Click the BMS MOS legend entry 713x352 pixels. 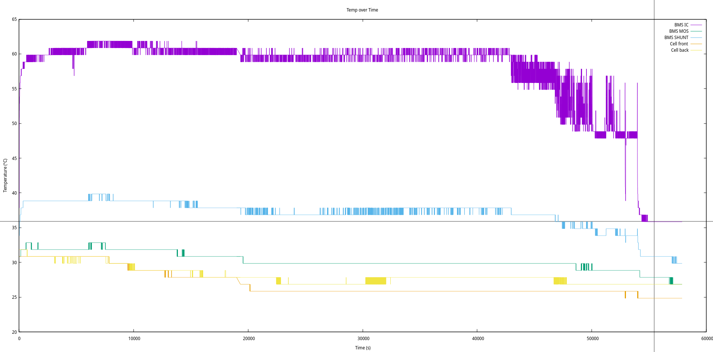click(x=679, y=31)
